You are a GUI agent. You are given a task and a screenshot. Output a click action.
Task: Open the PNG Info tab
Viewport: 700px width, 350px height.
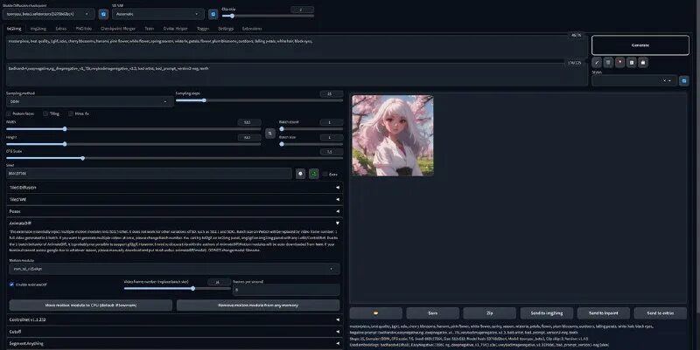pyautogui.click(x=84, y=29)
